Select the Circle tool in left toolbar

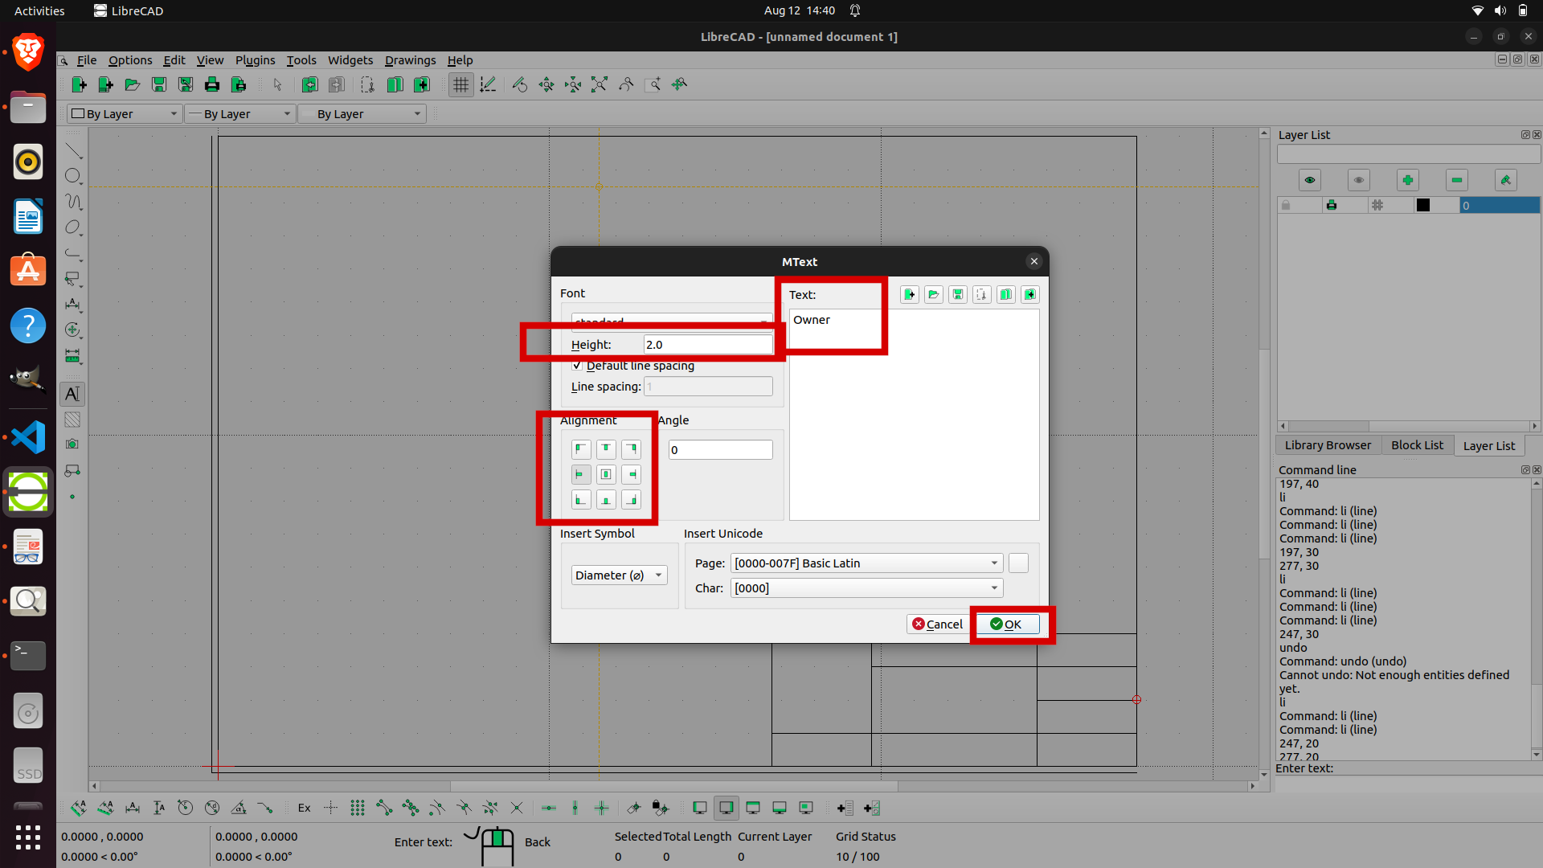point(73,176)
